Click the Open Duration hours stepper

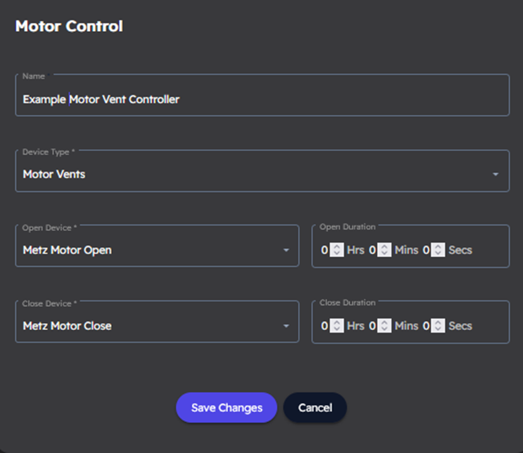(337, 250)
